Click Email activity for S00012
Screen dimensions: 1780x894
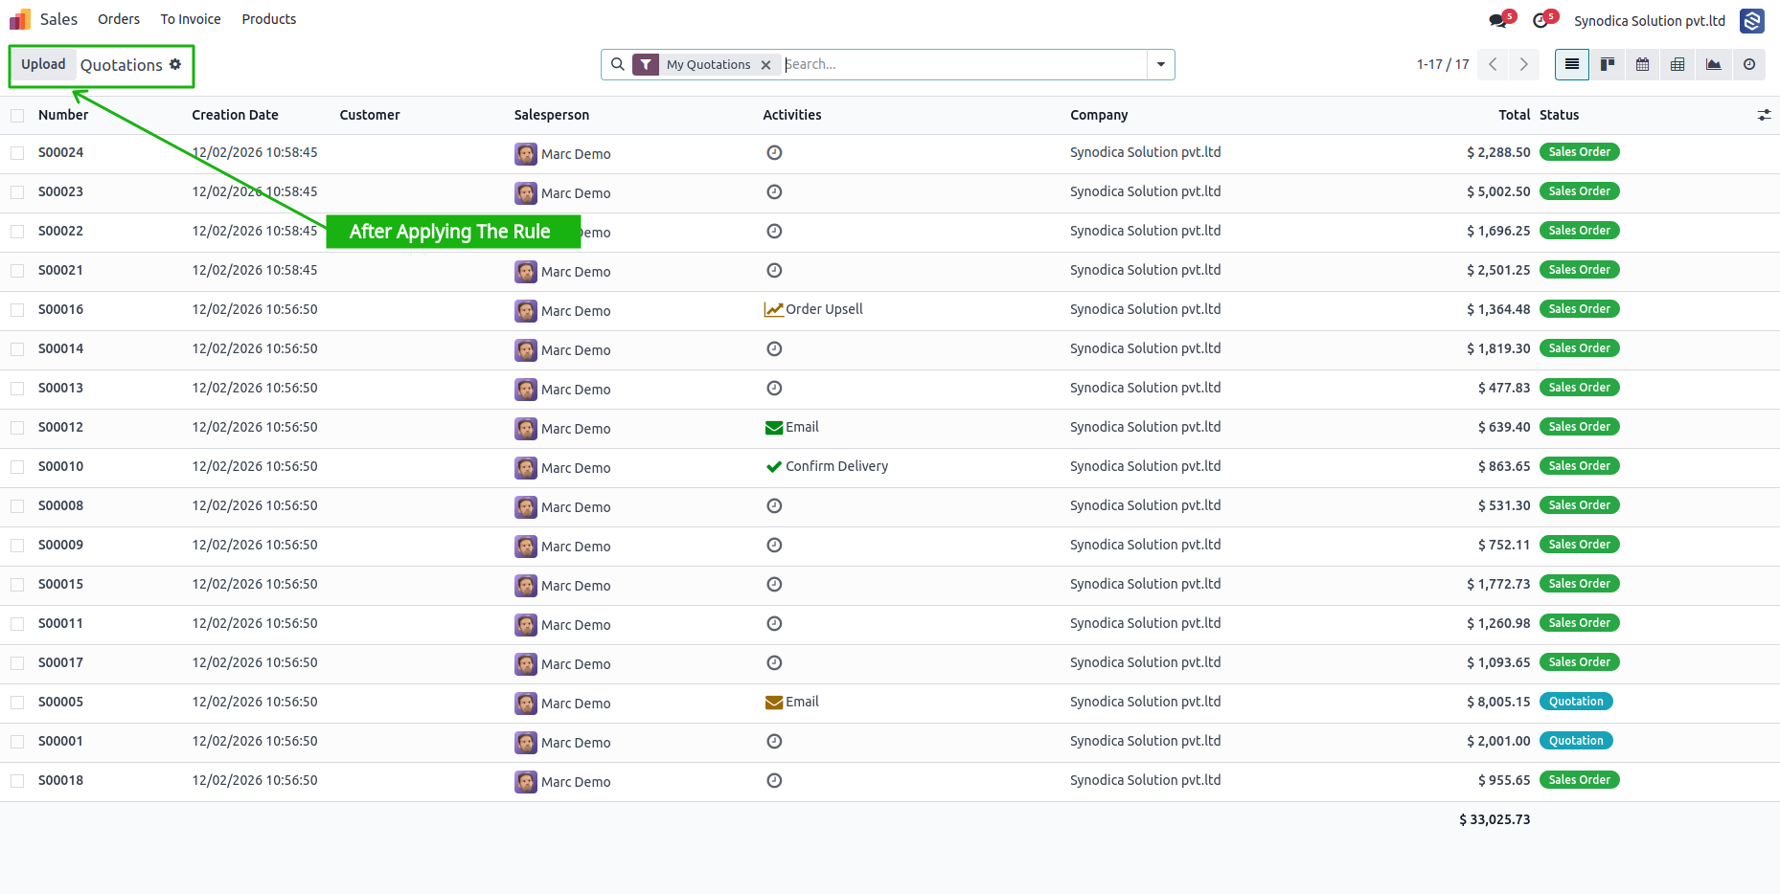[792, 427]
